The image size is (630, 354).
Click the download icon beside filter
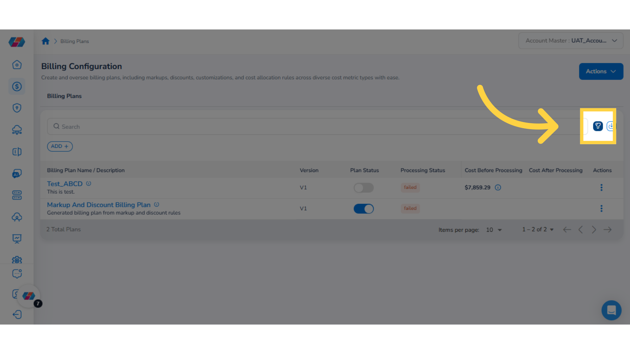click(611, 126)
